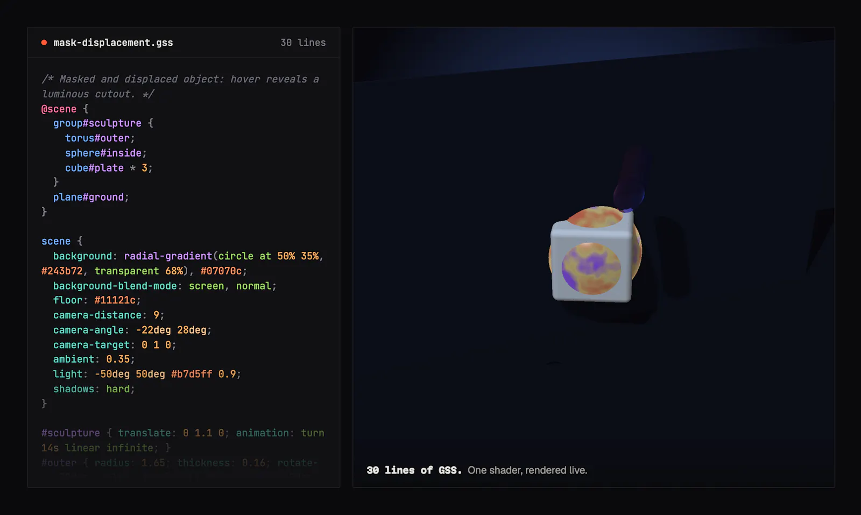861x515 pixels.
Task: Click the "30 lines" count label
Action: 303,43
